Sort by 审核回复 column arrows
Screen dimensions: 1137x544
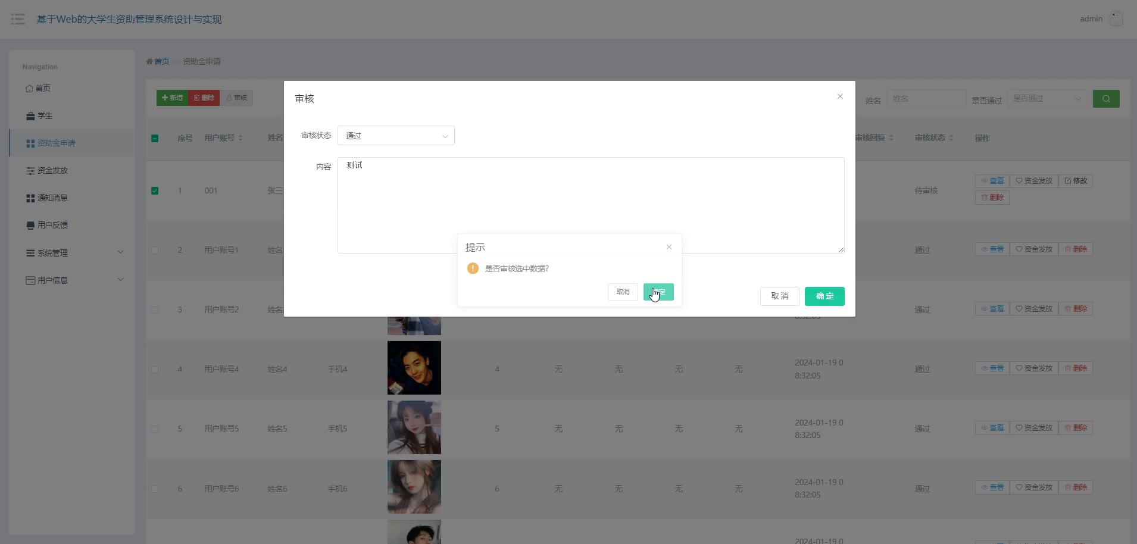(891, 138)
